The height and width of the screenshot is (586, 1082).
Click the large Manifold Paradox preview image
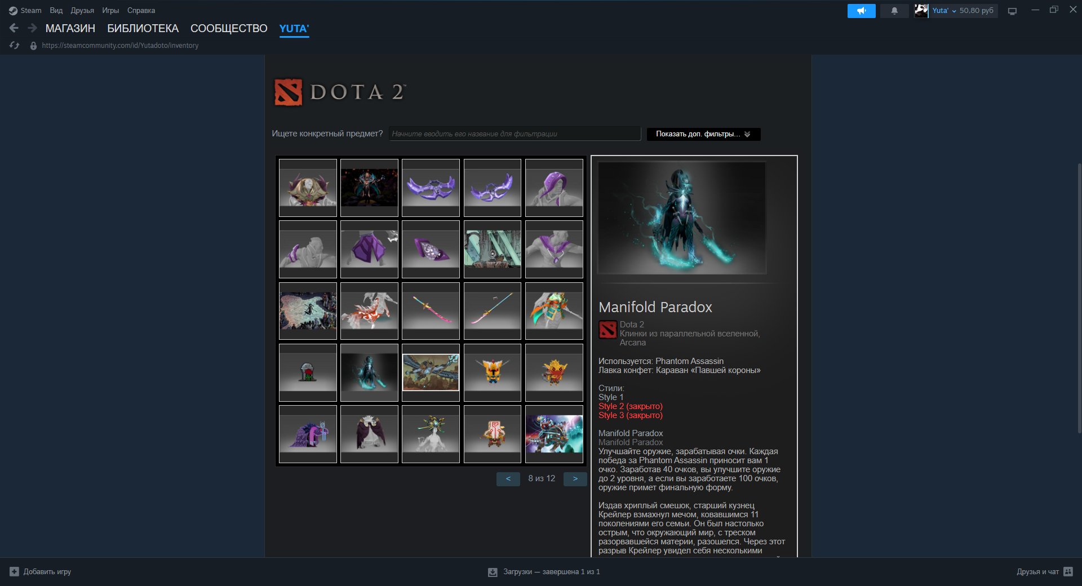682,217
